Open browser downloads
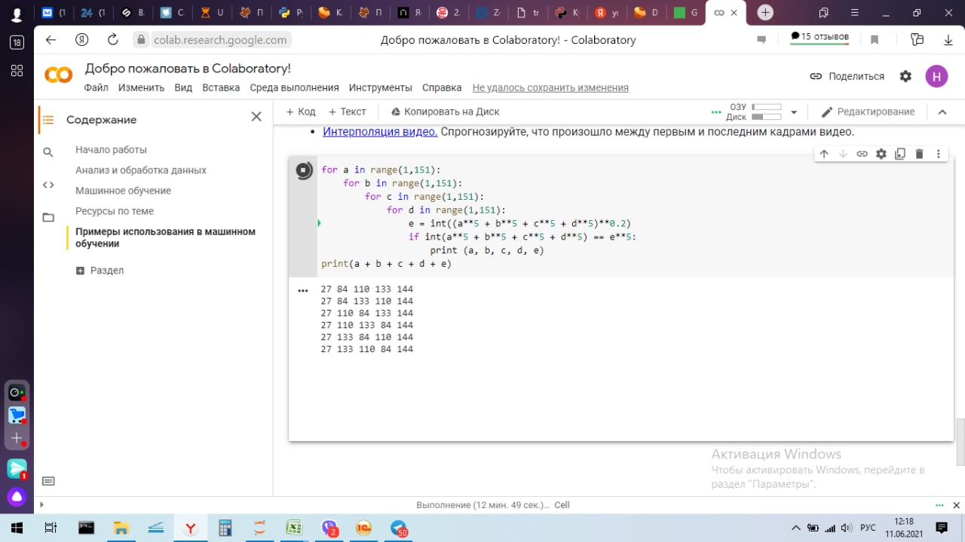Screen dimensions: 965x542 click(949, 40)
